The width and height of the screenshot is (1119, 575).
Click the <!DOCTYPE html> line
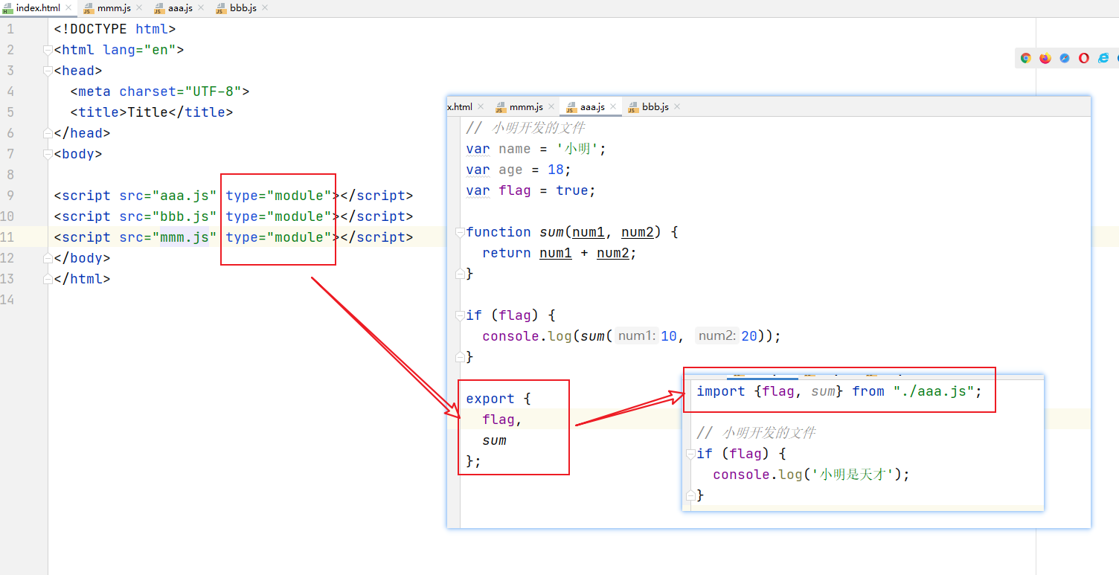tap(115, 29)
